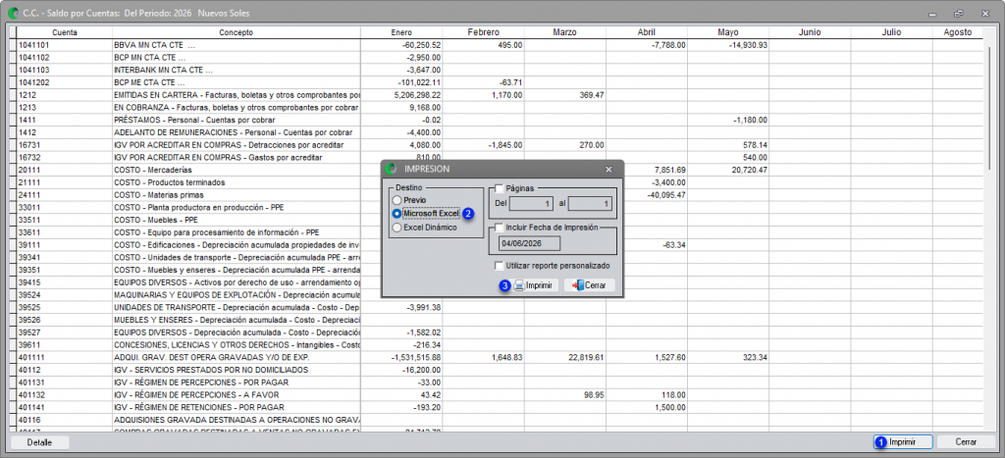Choose Excel Dinámico as print destination
The image size is (1005, 458).
tap(397, 227)
